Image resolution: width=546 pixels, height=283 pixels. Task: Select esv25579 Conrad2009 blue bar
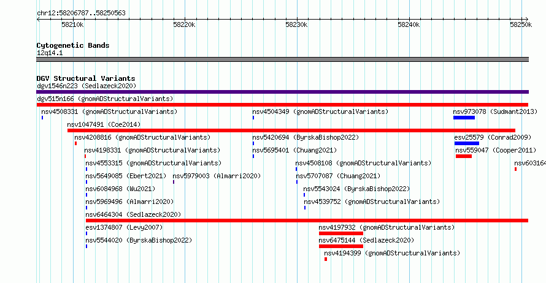click(467, 143)
